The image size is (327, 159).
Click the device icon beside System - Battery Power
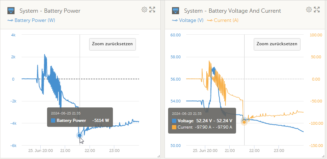pos(11,11)
